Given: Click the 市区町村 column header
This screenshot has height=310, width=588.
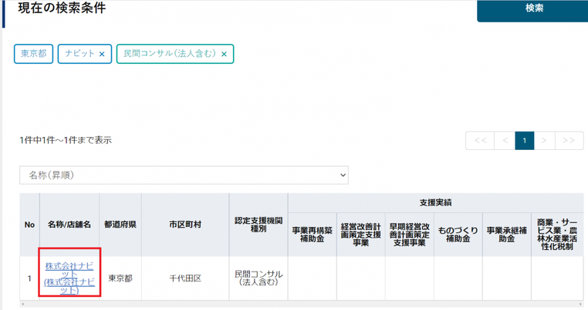Looking at the screenshot, I should (x=185, y=225).
